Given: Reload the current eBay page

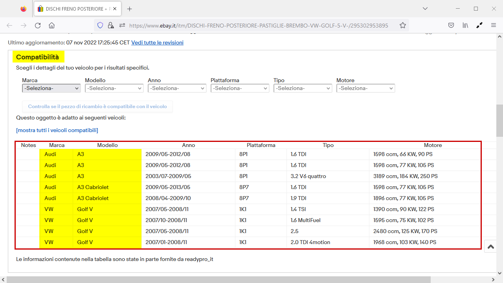Looking at the screenshot, I should tap(38, 26).
